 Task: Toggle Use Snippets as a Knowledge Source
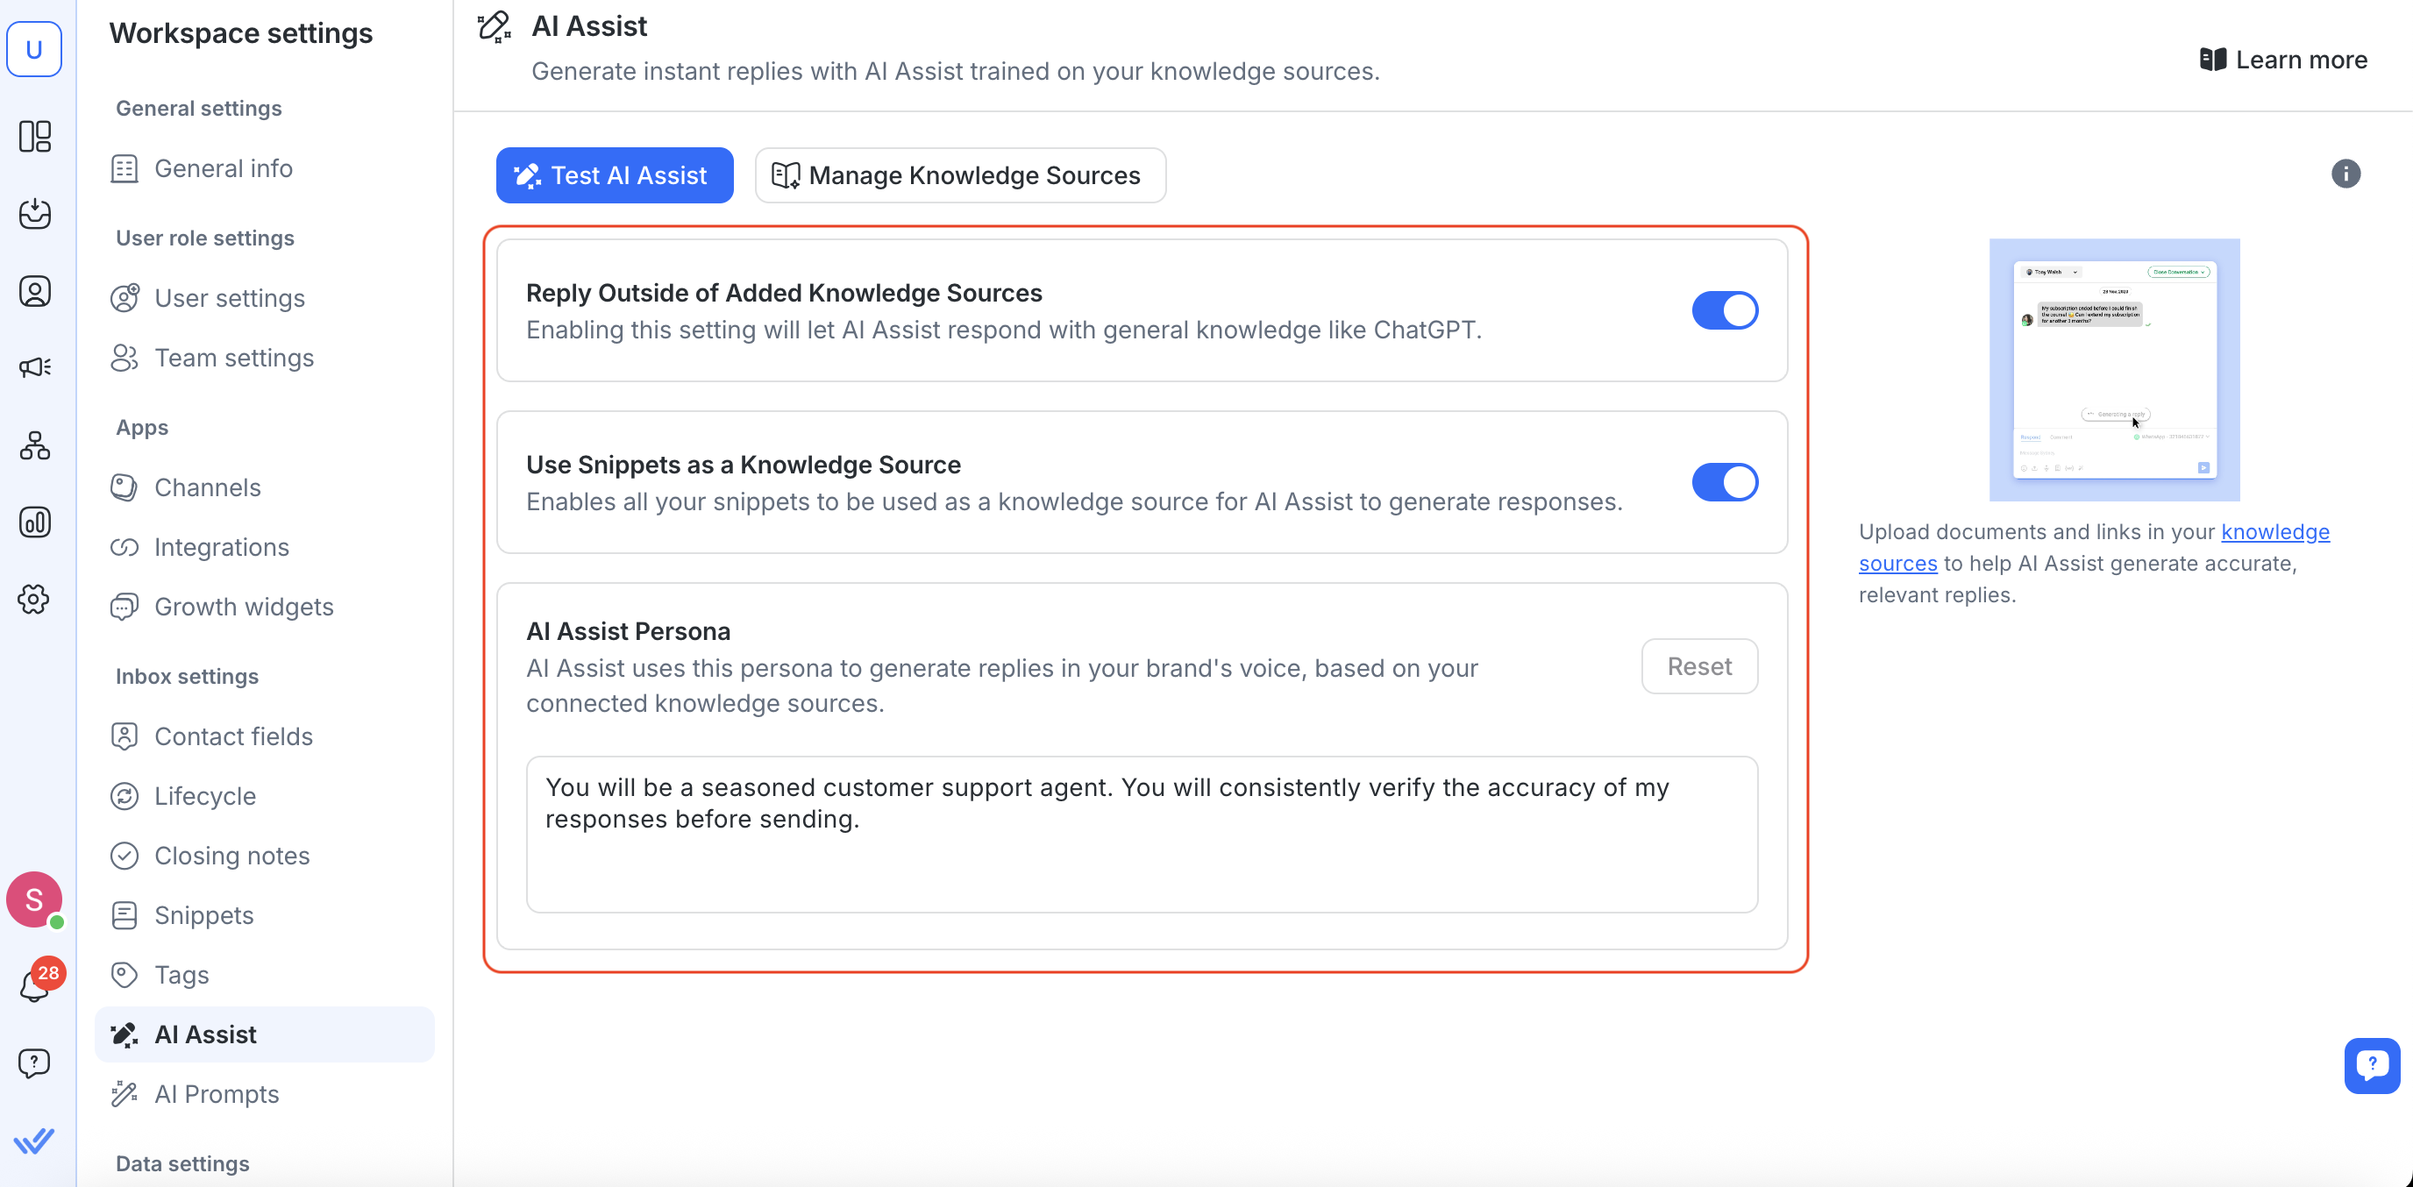1724,482
